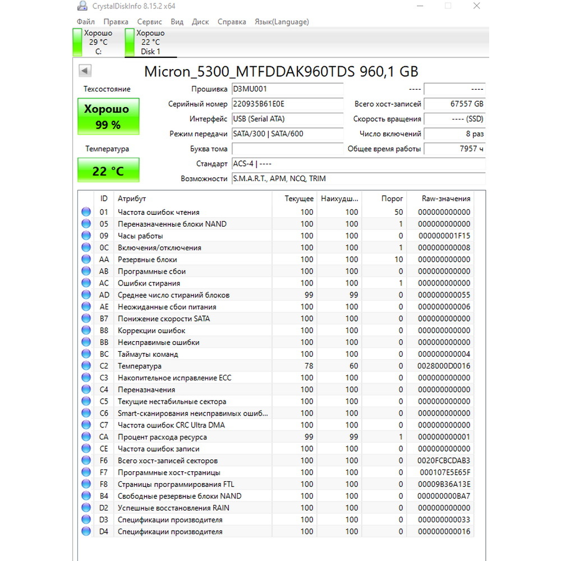Click status circle for D2 Успешные восстановления RAIN
The image size is (561, 561).
point(86,508)
